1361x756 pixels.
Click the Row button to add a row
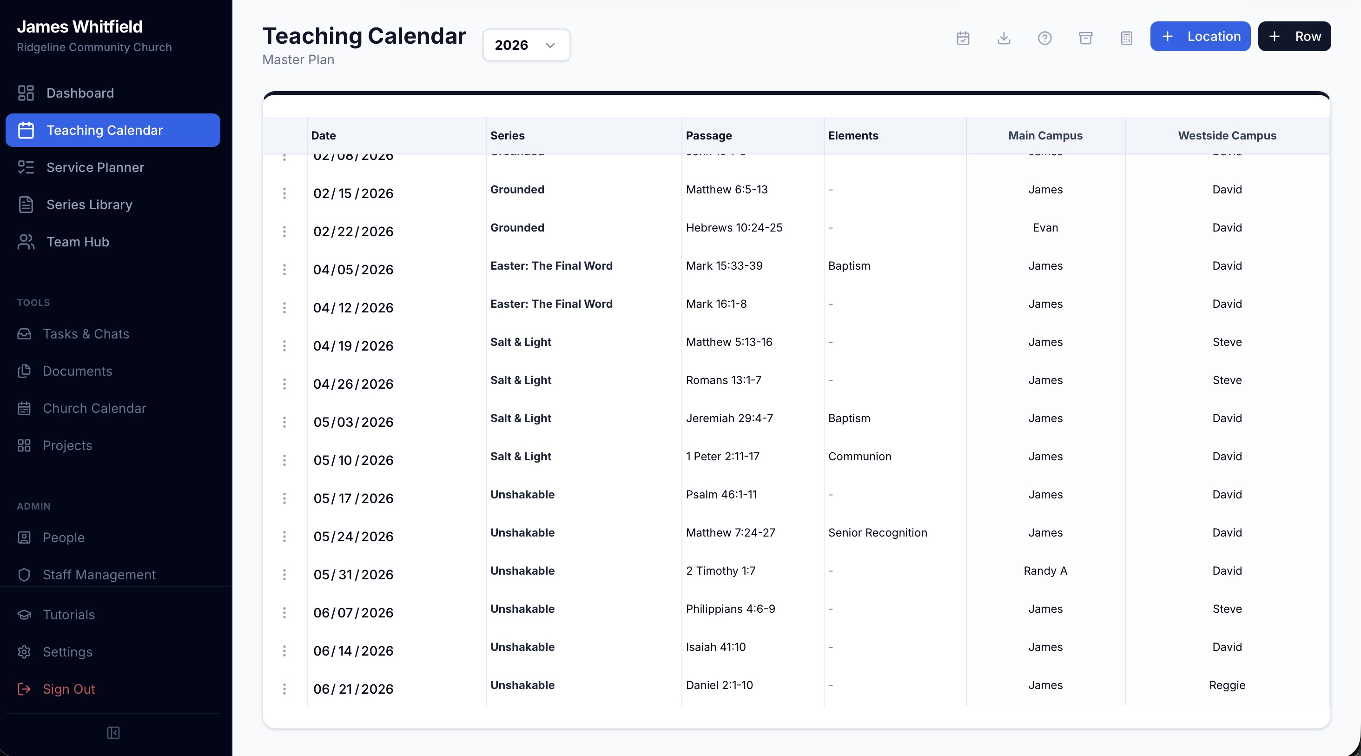[x=1295, y=36]
